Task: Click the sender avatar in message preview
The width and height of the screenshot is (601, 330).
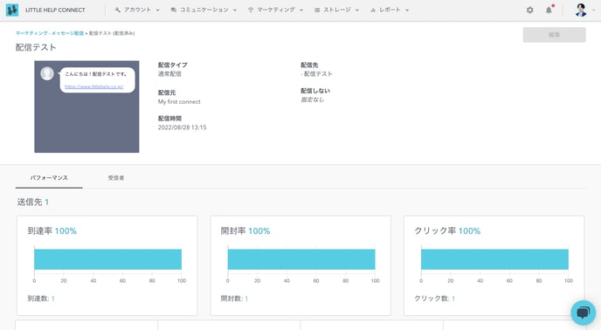Action: 47,73
